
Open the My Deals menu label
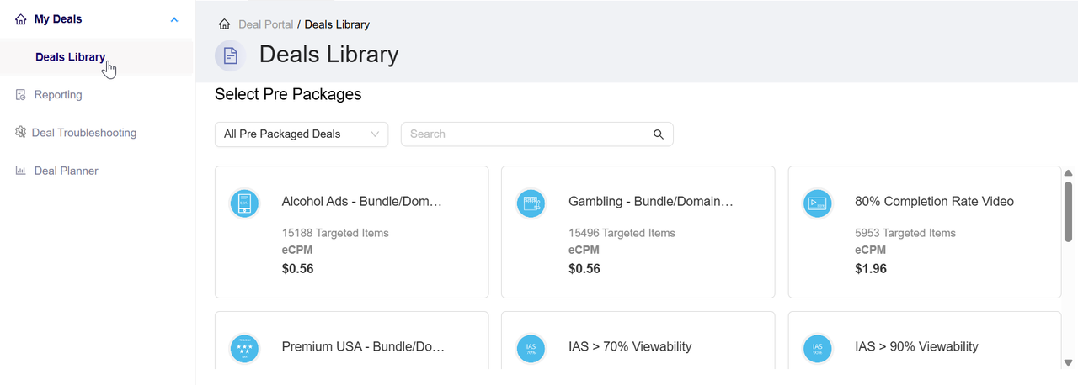58,18
